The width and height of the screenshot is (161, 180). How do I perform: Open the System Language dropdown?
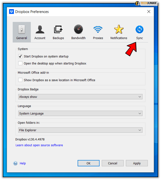click(80, 114)
